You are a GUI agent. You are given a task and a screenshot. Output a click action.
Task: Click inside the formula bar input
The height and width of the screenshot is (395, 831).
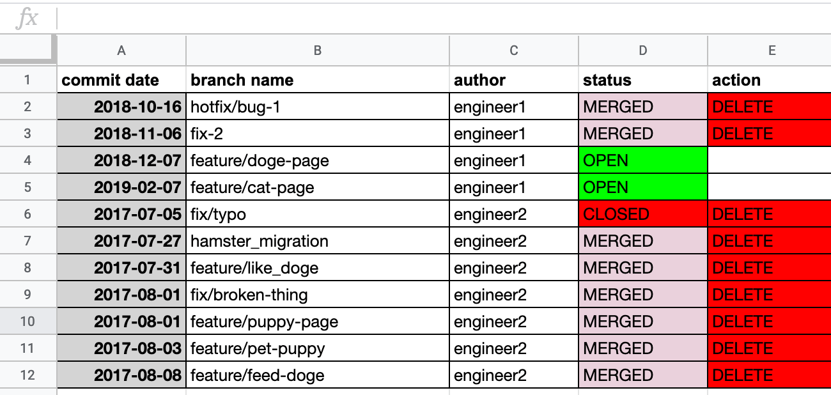(x=444, y=19)
